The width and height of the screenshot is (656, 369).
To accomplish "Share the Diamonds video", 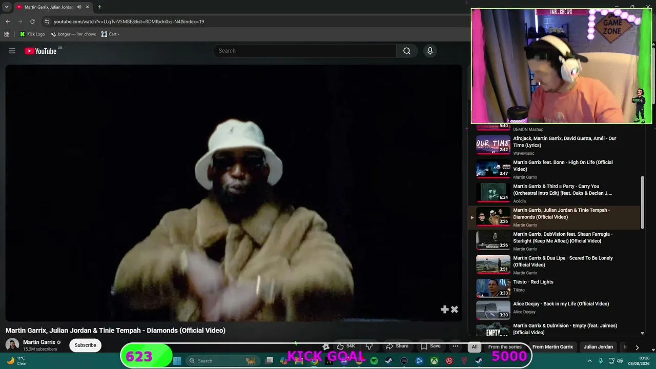I will pos(397,346).
